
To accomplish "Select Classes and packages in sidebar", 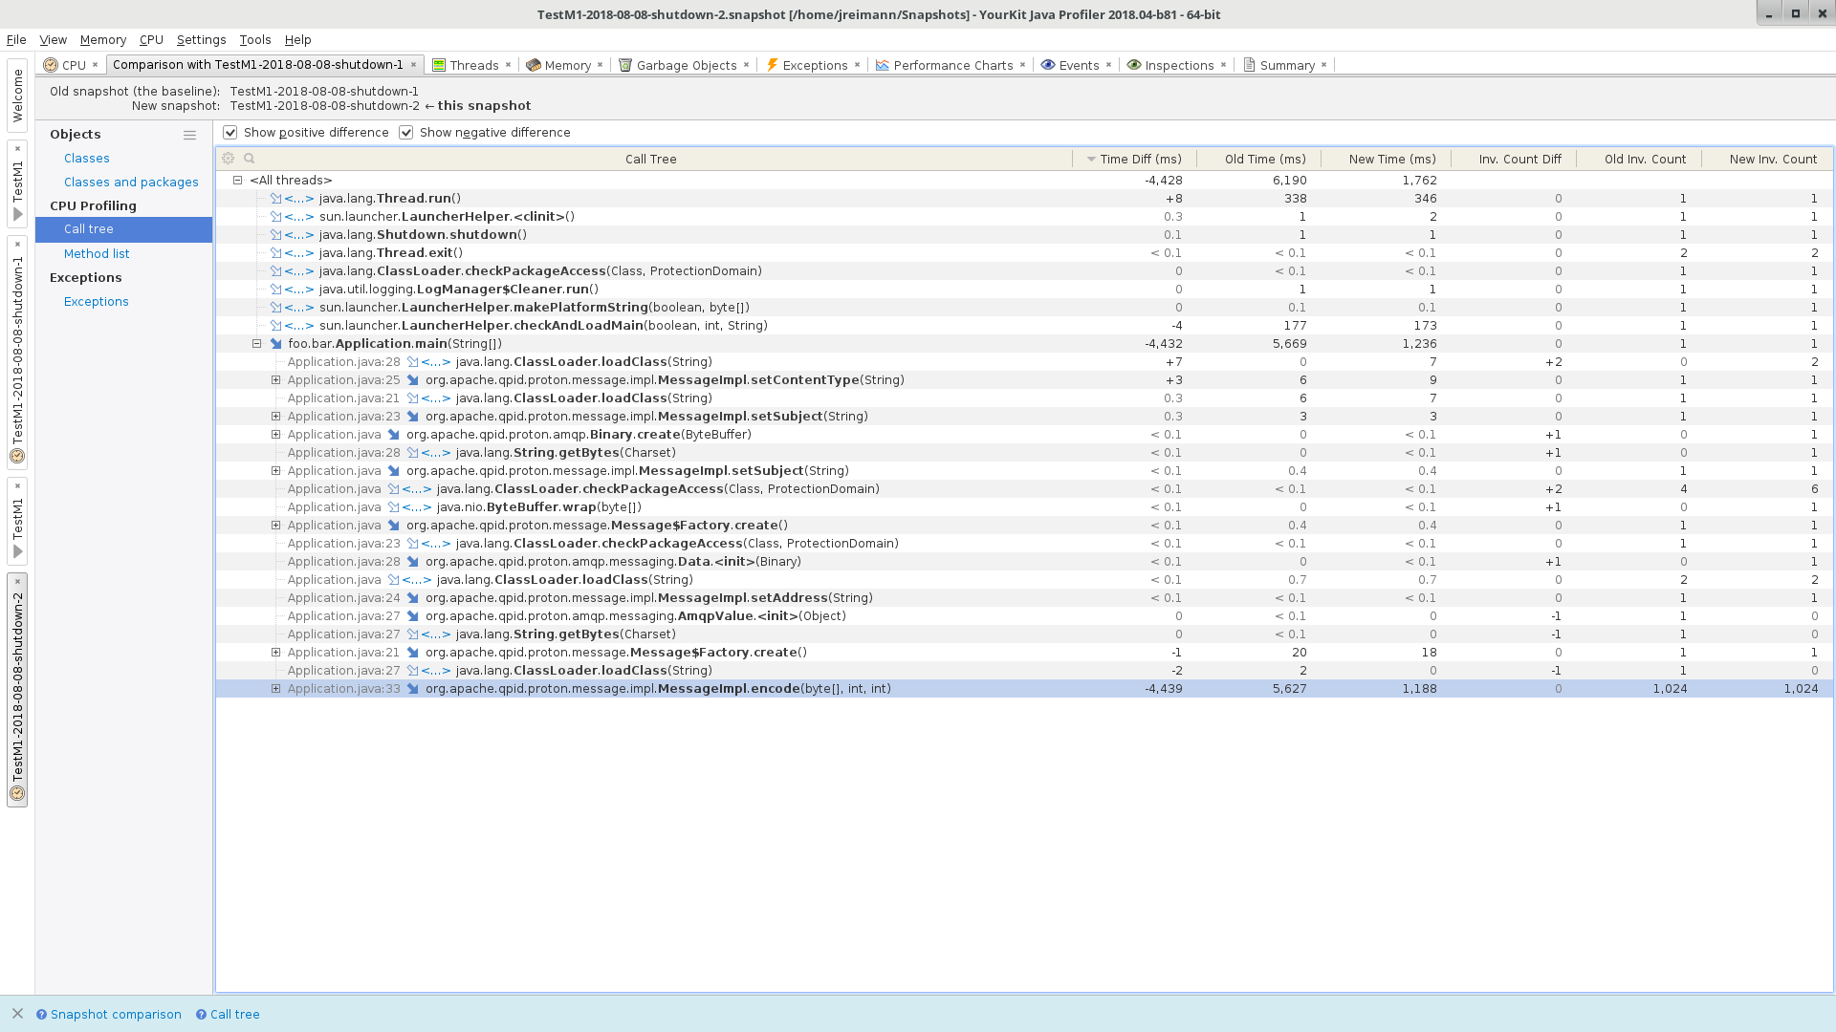I will (x=131, y=182).
